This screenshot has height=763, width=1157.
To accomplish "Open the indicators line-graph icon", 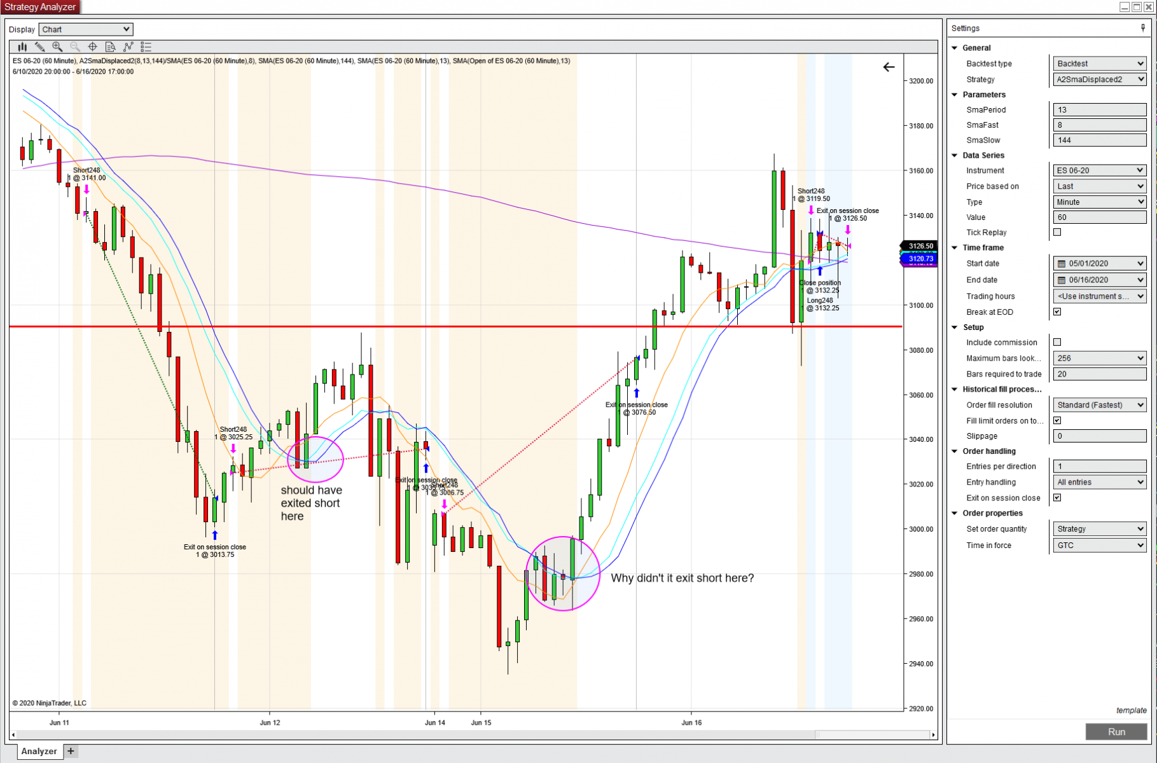I will (128, 46).
